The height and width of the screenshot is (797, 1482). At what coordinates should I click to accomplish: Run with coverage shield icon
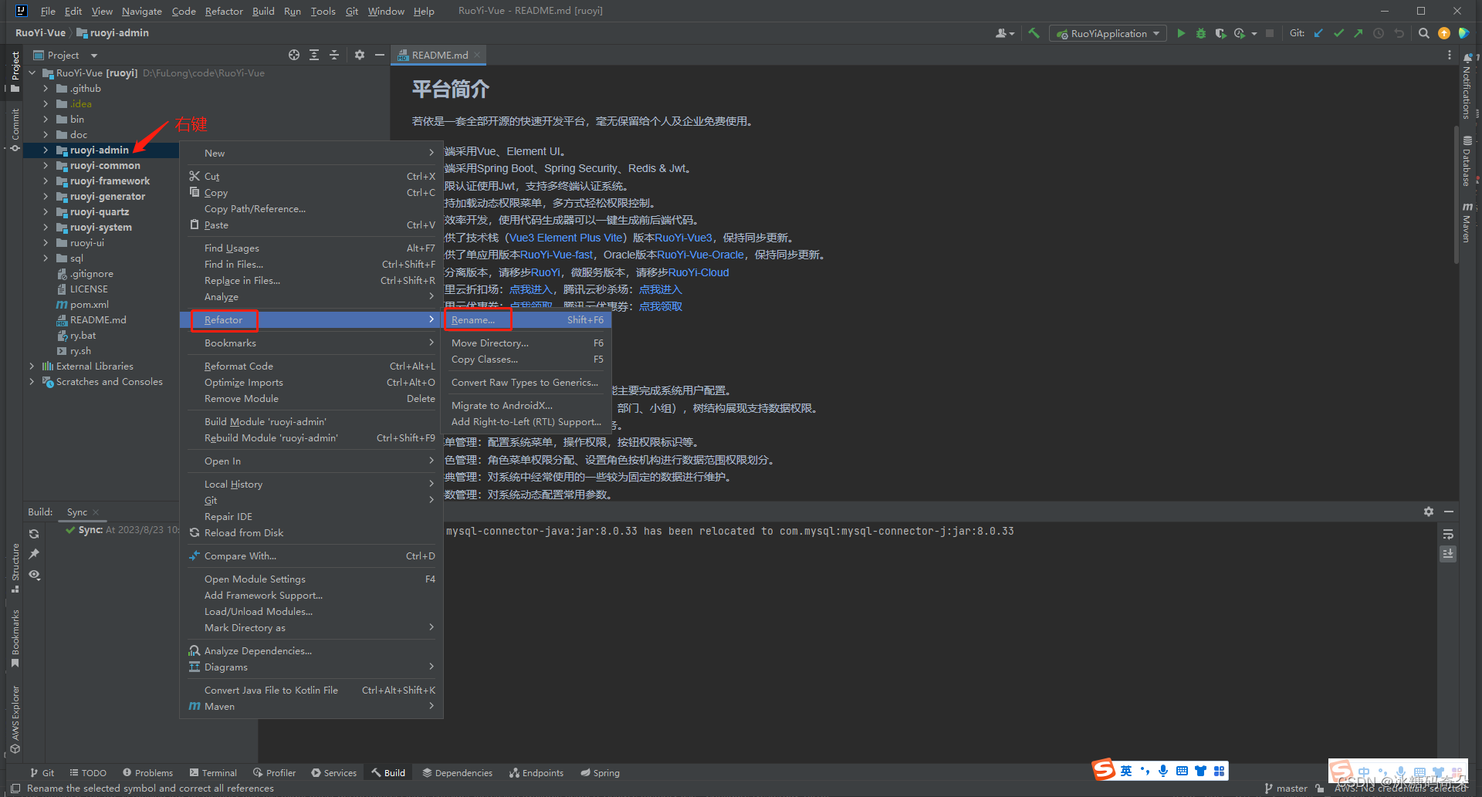[1220, 33]
